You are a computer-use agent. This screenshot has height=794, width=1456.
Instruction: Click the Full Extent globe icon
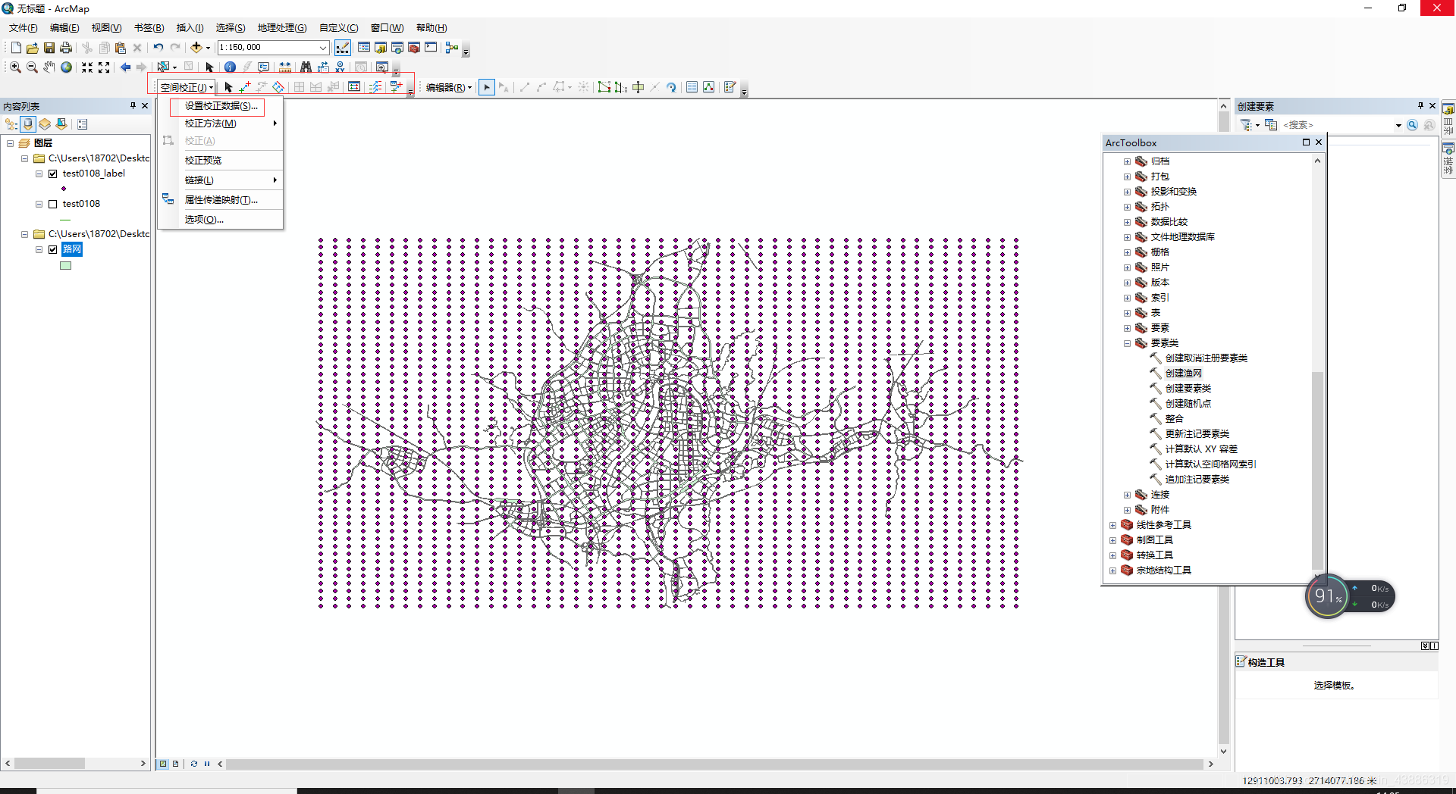coord(67,67)
